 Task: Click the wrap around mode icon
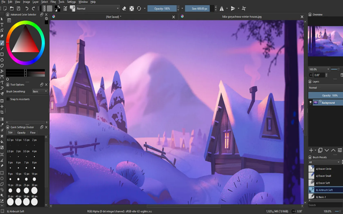point(244,9)
